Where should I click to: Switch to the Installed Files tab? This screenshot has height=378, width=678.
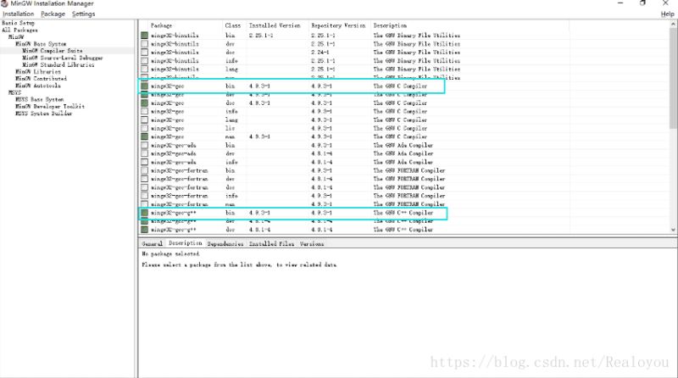pos(271,244)
